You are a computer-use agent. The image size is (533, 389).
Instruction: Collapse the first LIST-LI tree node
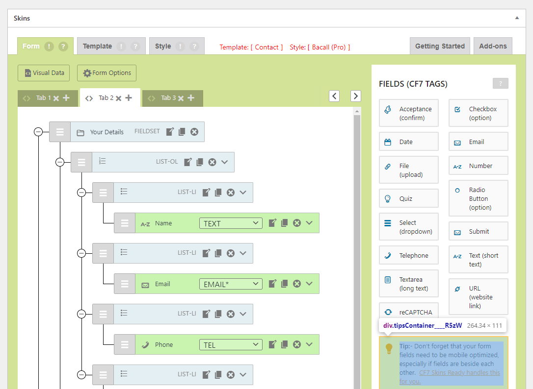(x=81, y=193)
